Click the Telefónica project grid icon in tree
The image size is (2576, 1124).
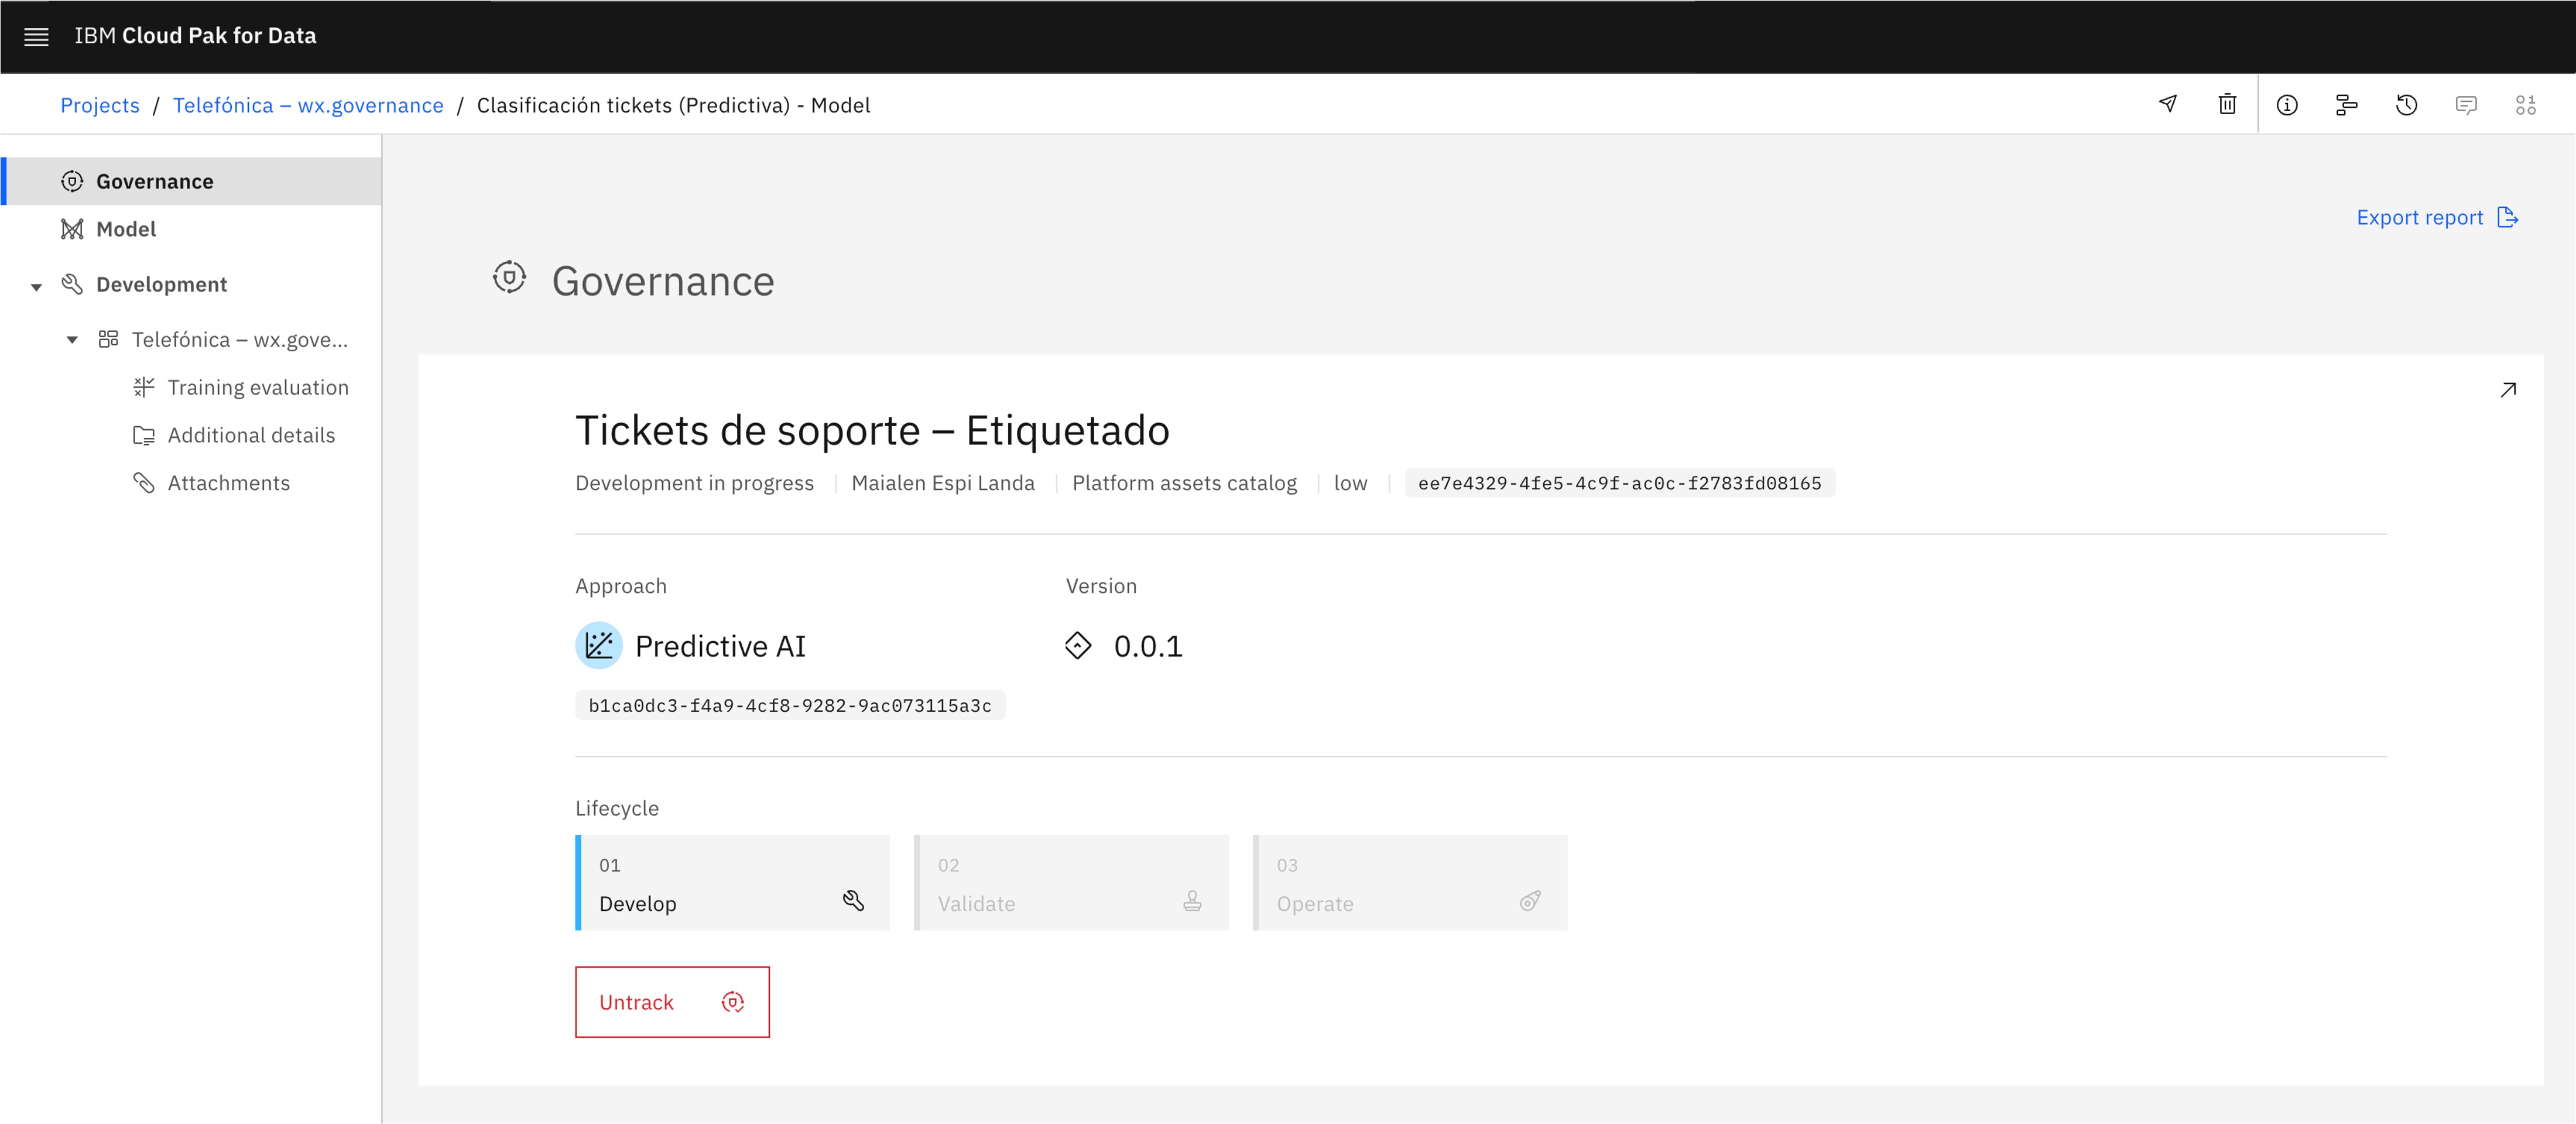point(108,339)
